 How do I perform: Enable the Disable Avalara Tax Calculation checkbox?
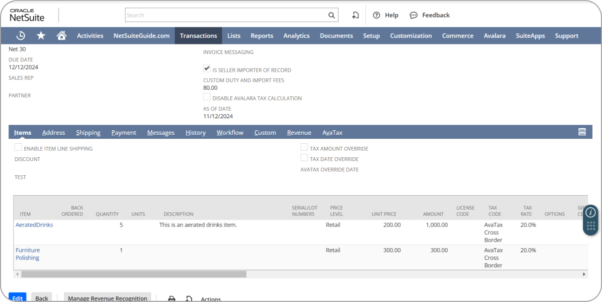tap(207, 96)
